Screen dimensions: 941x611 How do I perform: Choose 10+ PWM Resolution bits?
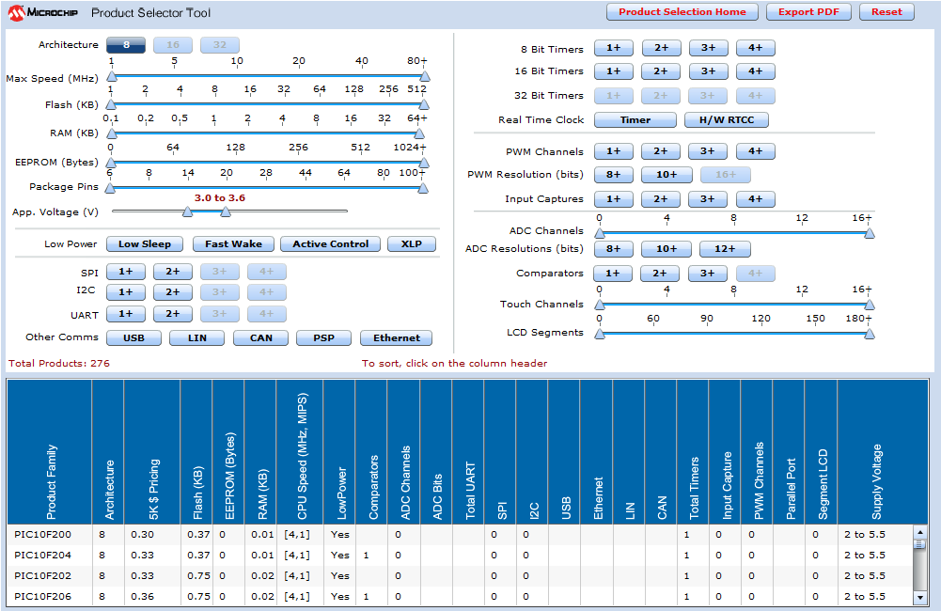[x=667, y=175]
